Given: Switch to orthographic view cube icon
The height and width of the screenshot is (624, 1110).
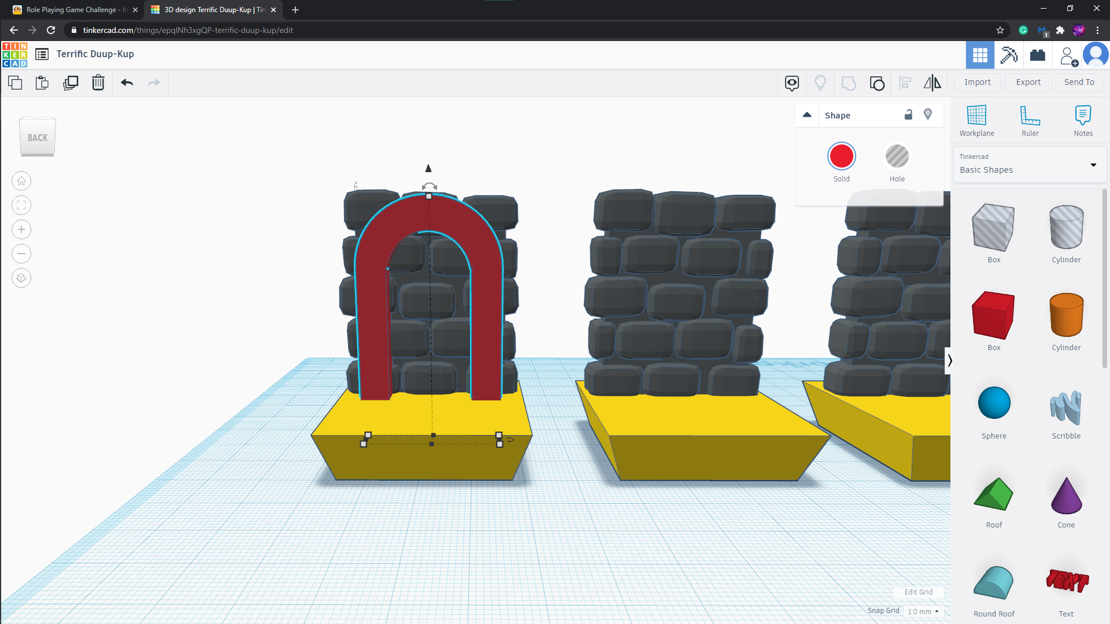Looking at the screenshot, I should [21, 278].
